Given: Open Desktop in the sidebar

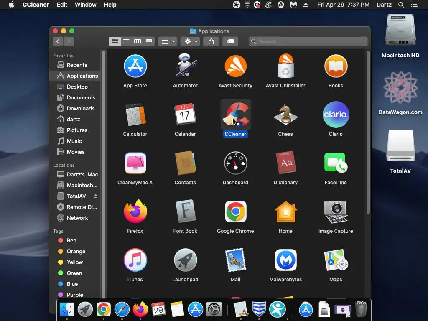Looking at the screenshot, I should 75,87.
